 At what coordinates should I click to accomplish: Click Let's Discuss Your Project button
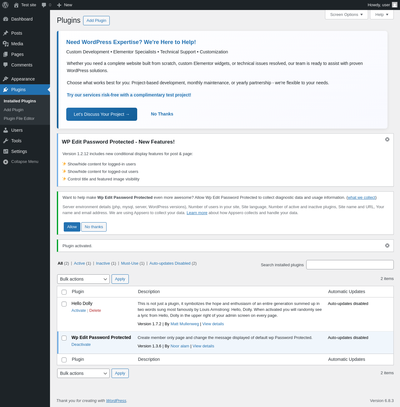click(x=102, y=114)
